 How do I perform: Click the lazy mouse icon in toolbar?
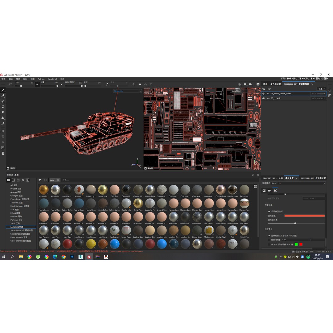click(107, 84)
